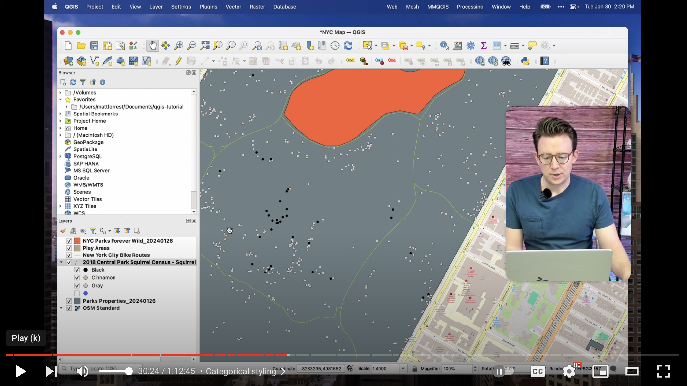Open the Python console icon
The height and width of the screenshot is (386, 687).
(x=525, y=61)
